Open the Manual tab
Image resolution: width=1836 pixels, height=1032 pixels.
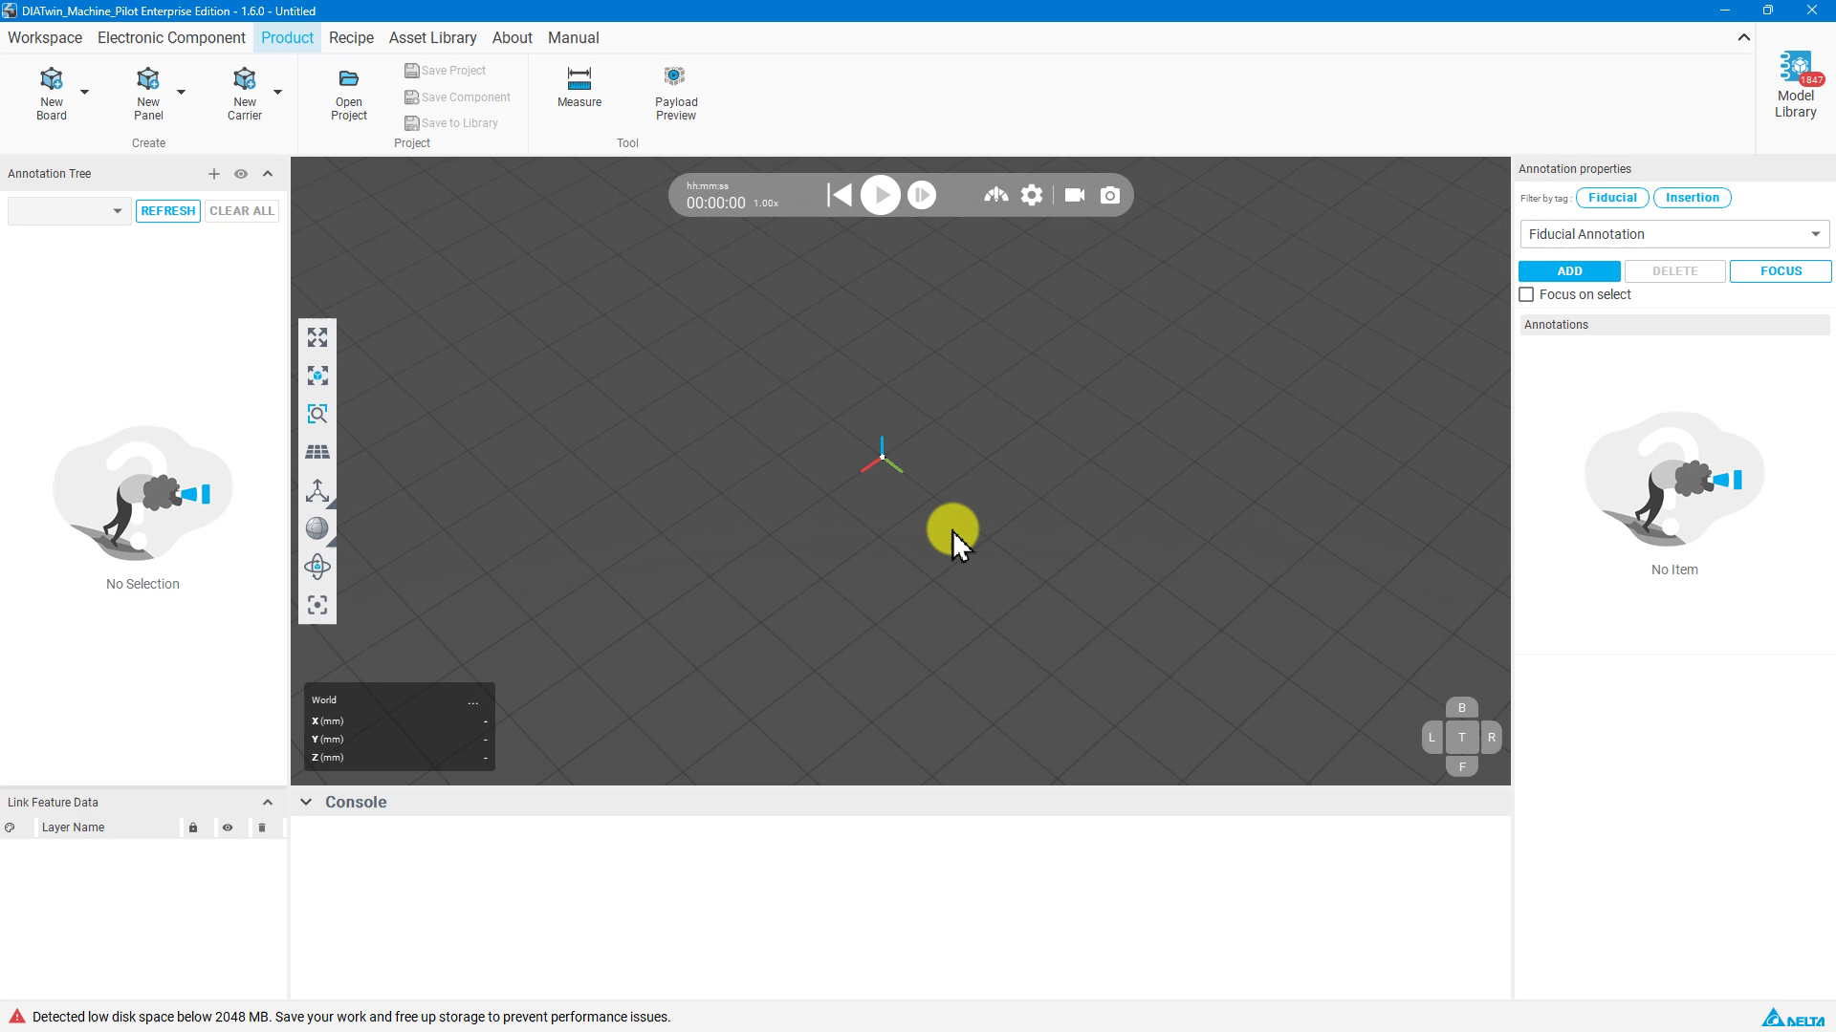pos(574,38)
